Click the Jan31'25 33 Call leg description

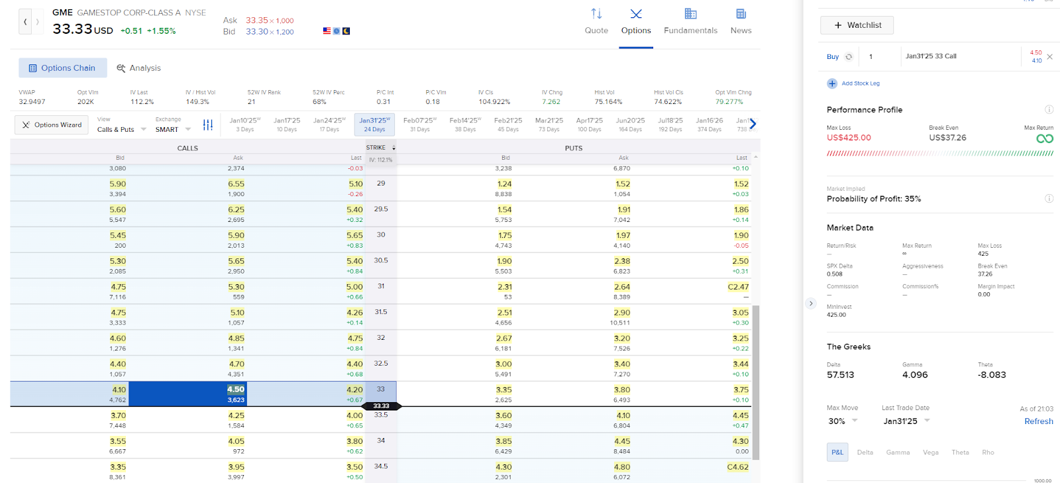931,56
